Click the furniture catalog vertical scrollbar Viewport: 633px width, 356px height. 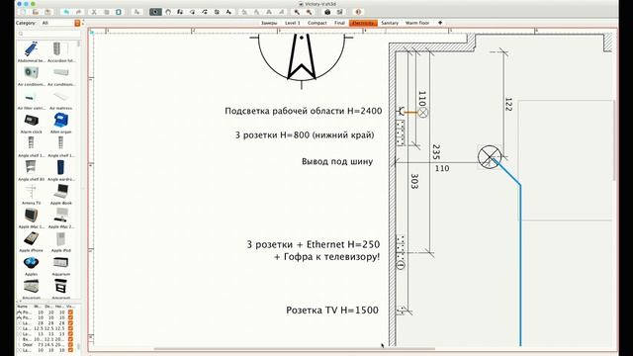coord(79,43)
